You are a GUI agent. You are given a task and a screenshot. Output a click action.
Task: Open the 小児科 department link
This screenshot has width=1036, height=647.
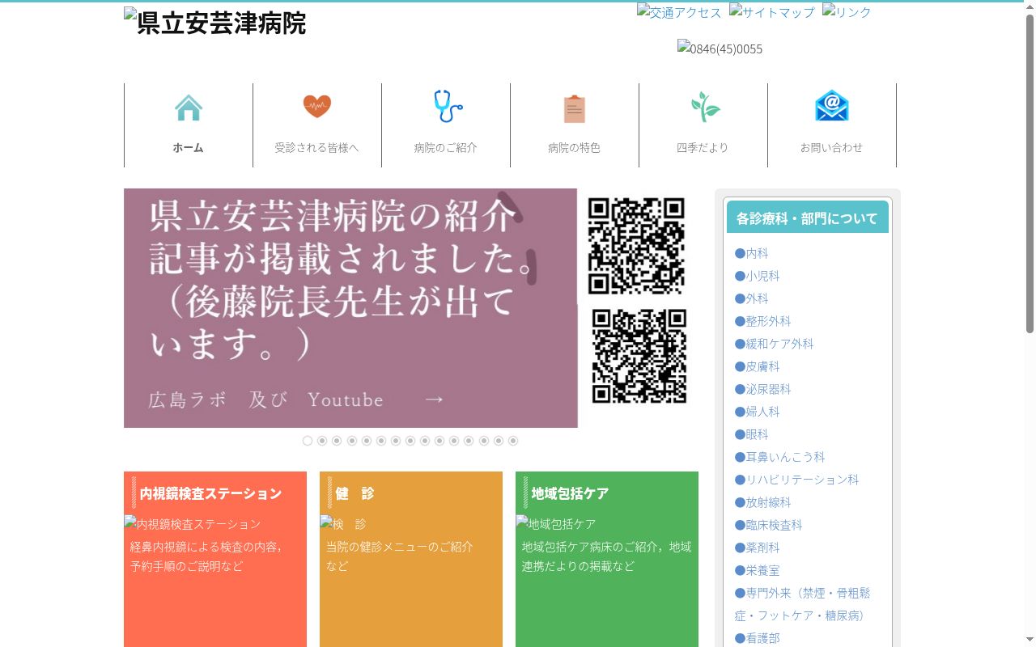[758, 276]
